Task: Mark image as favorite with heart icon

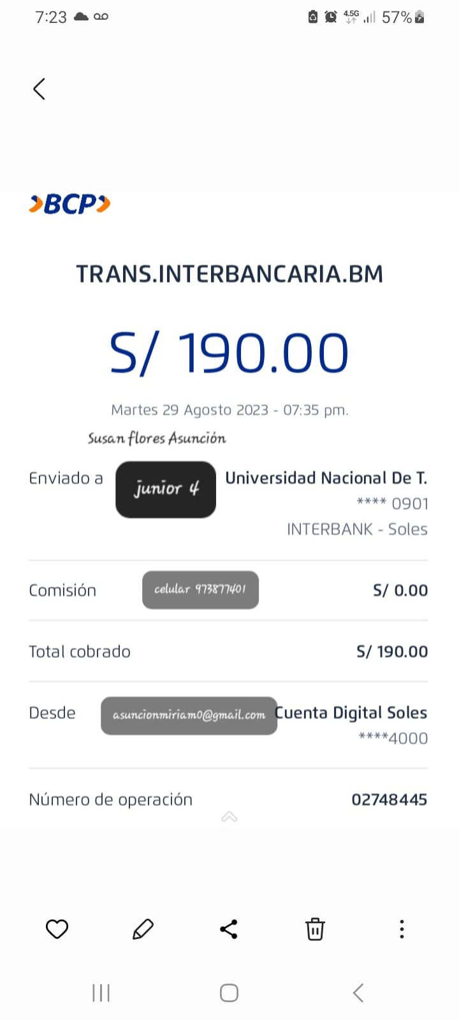Action: 57,929
